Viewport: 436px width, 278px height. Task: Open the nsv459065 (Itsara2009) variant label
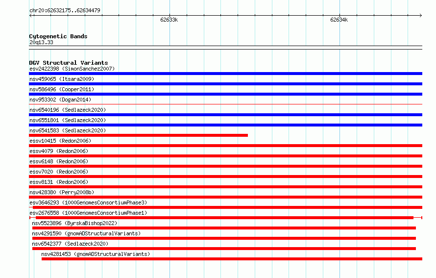tap(62, 79)
